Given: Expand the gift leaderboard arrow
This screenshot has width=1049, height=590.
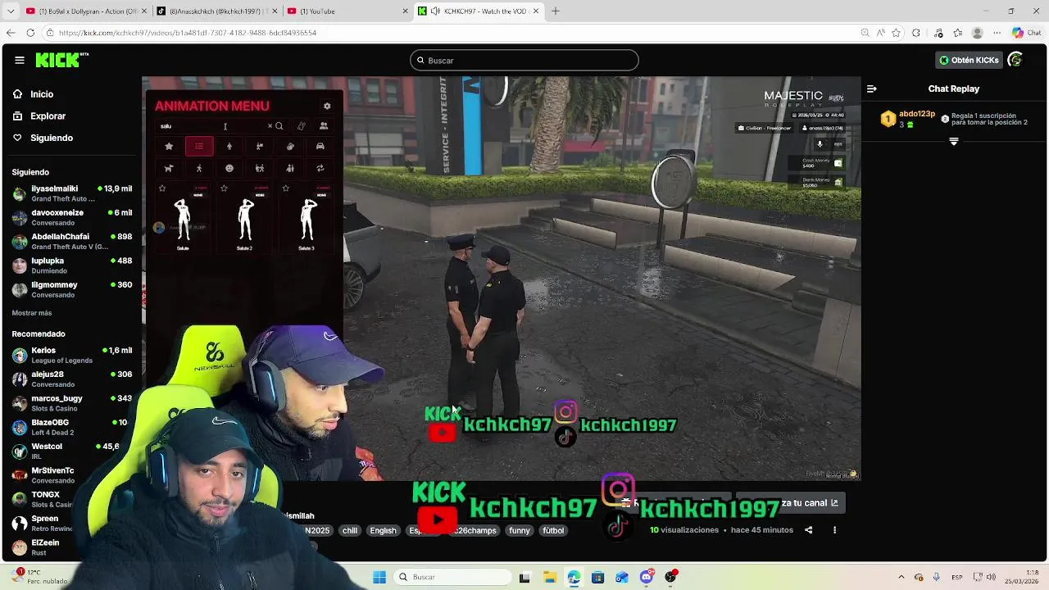Looking at the screenshot, I should 953,142.
